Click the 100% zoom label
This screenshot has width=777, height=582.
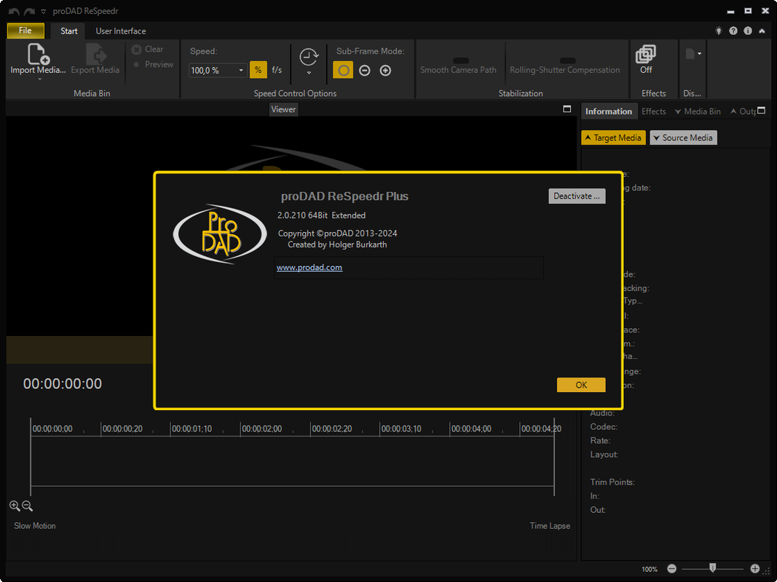point(650,569)
